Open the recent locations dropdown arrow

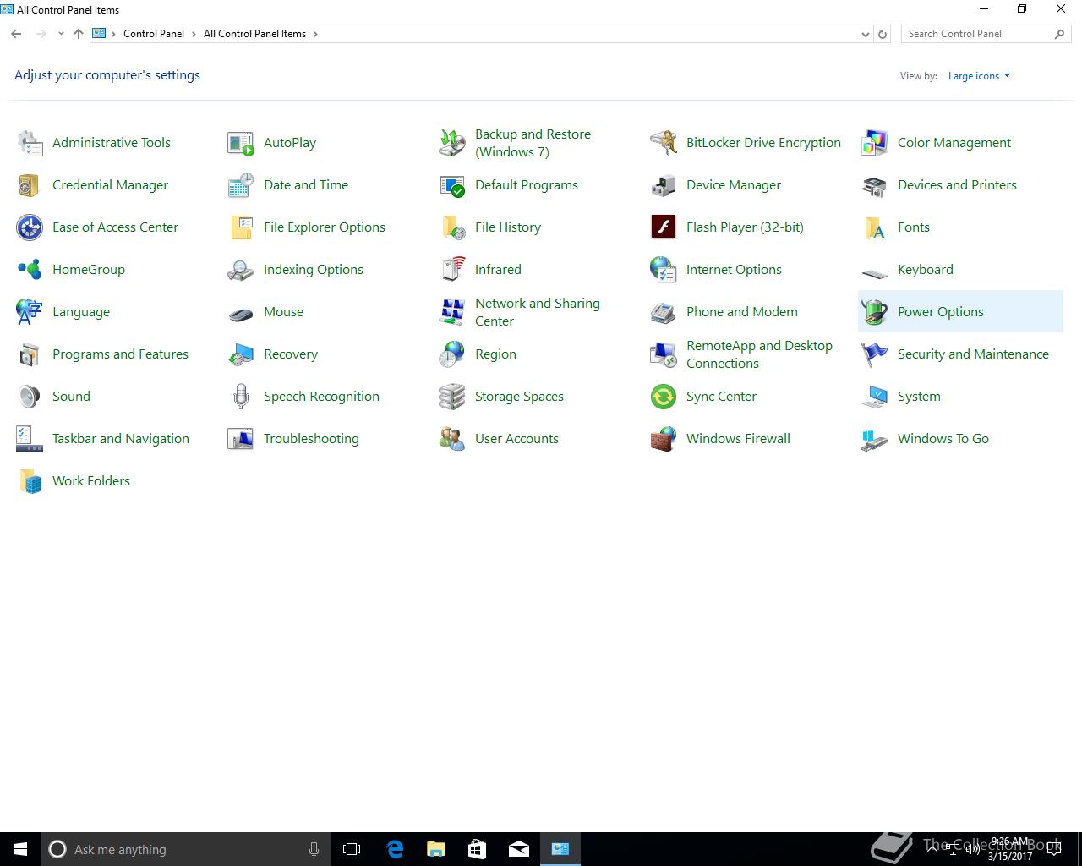[x=61, y=34]
